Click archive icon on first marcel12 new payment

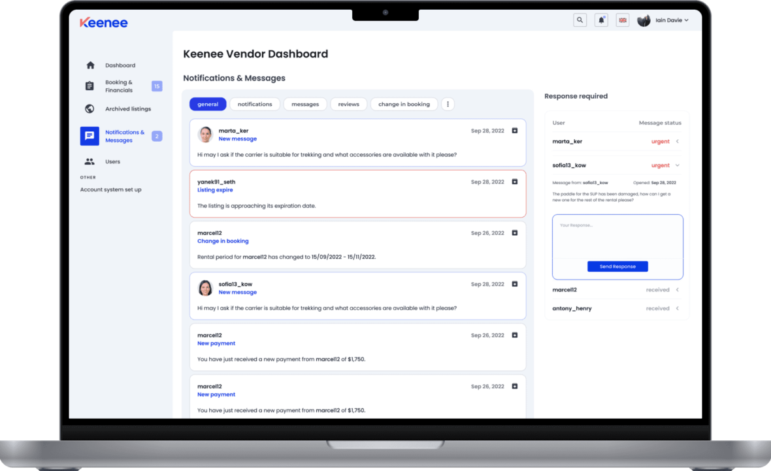515,335
